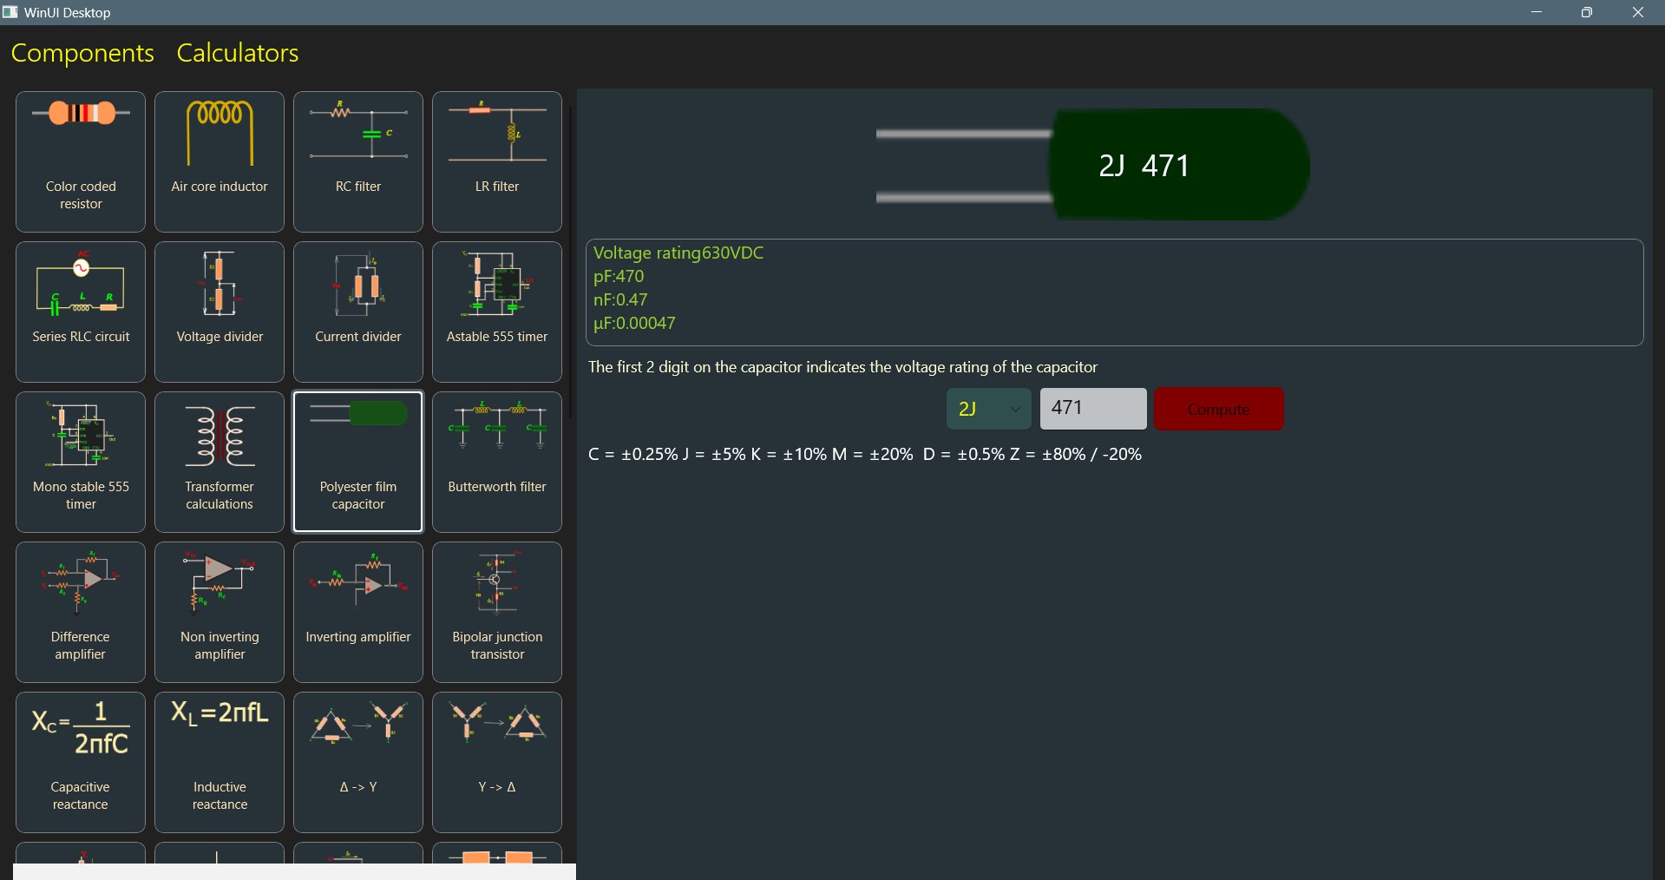Select the Delta to Y conversion tile
1665x880 pixels.
(x=358, y=762)
